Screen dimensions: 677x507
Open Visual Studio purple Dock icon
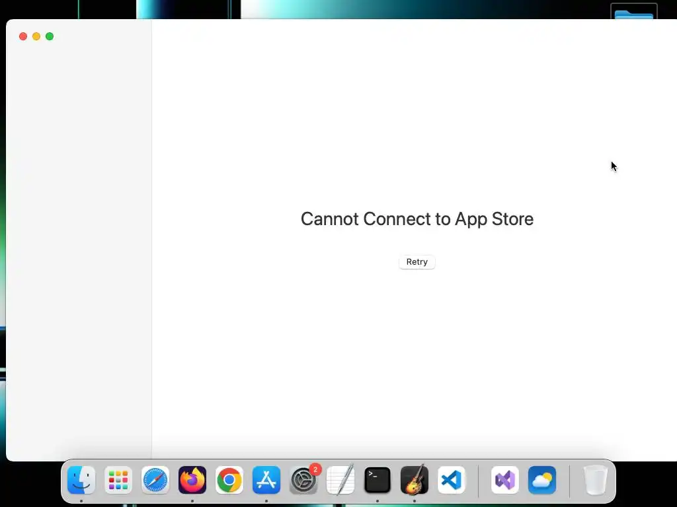[505, 480]
